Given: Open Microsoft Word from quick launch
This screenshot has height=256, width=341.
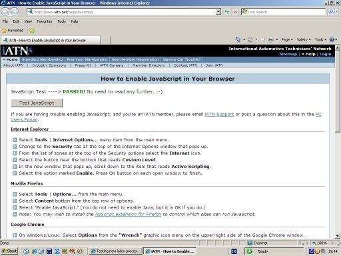Looking at the screenshot, I should click(x=49, y=251).
